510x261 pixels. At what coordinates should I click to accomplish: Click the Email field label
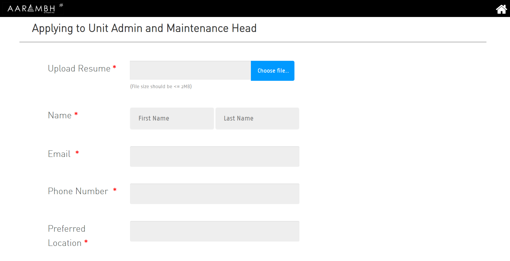59,154
